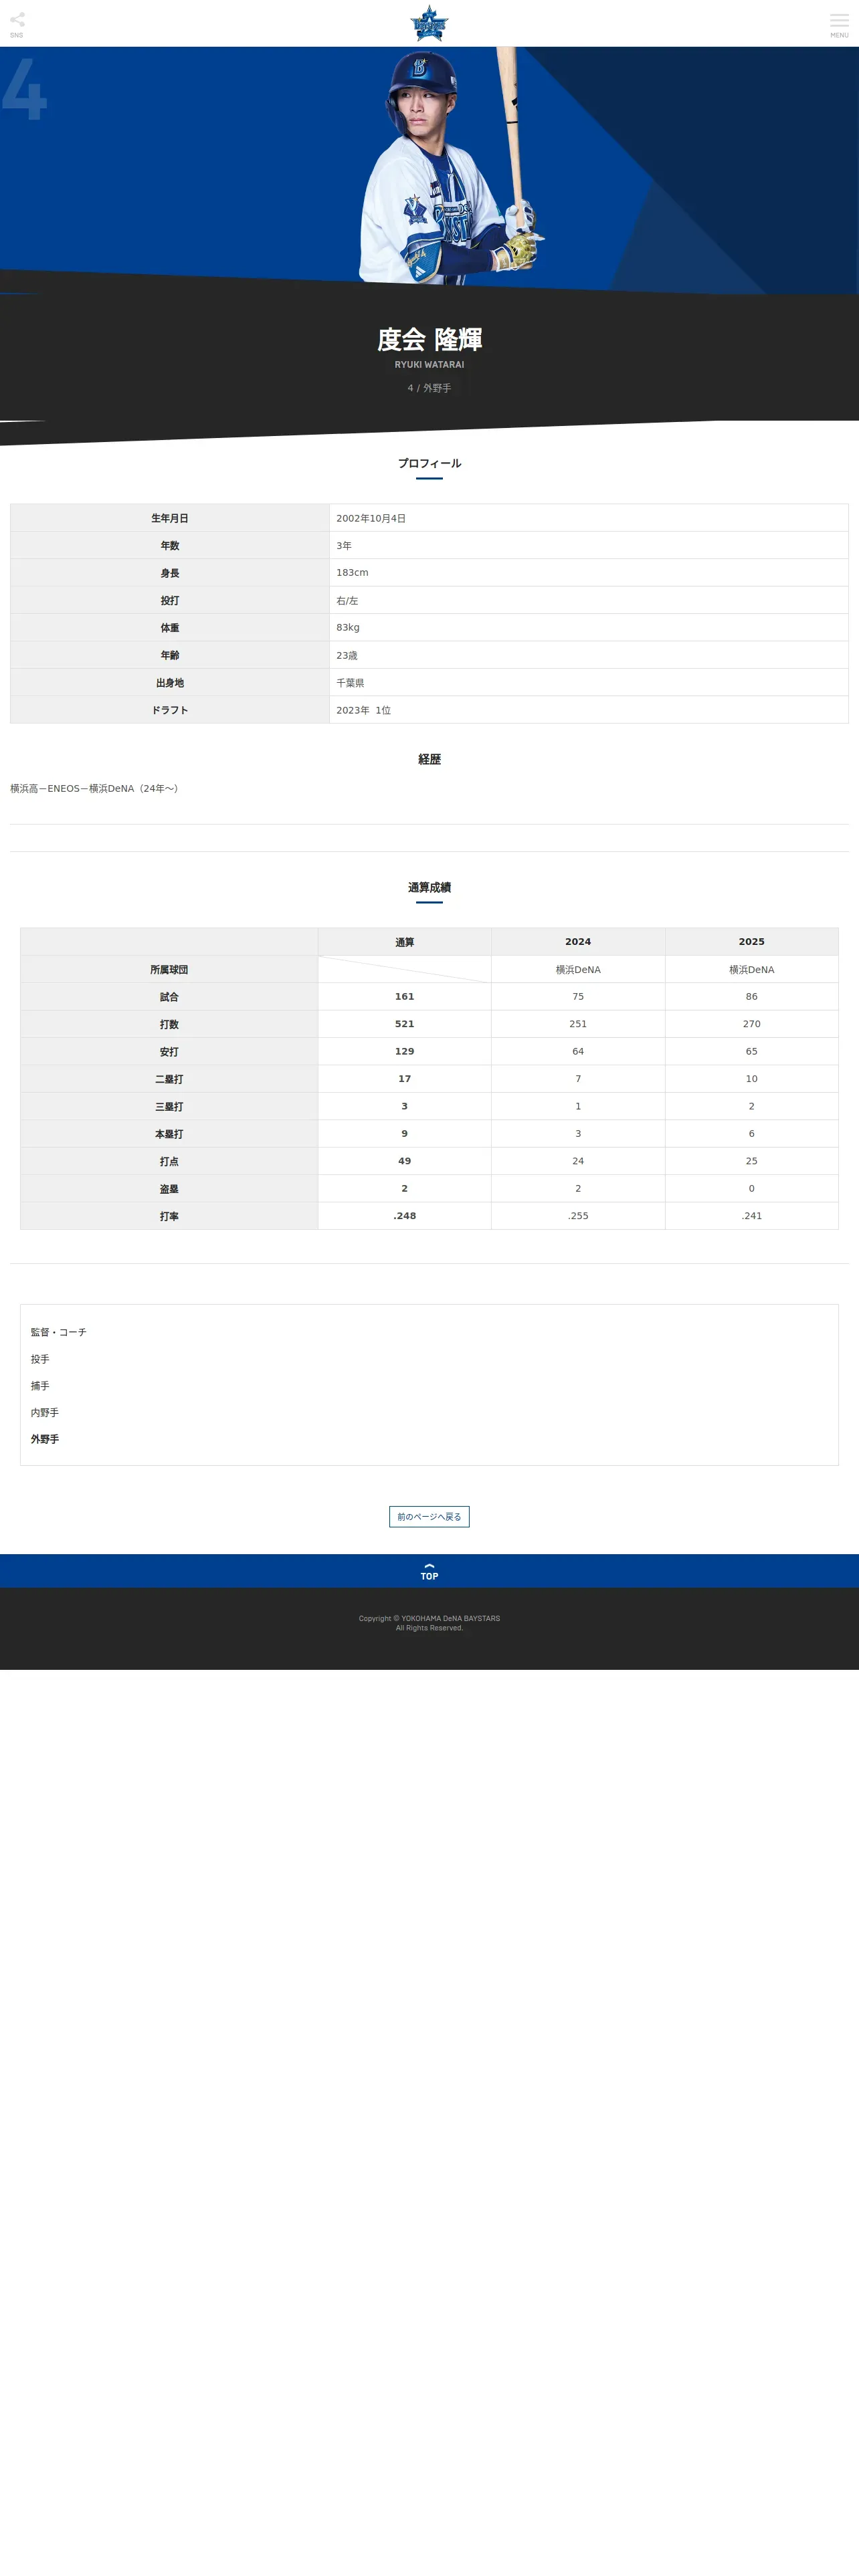Select the 外野手 outfielders link
Viewport: 859px width, 2576px height.
pos(45,1439)
